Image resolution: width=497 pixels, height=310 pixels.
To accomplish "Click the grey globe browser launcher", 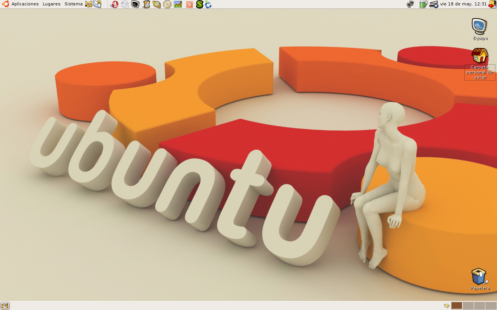I will point(125,4).
